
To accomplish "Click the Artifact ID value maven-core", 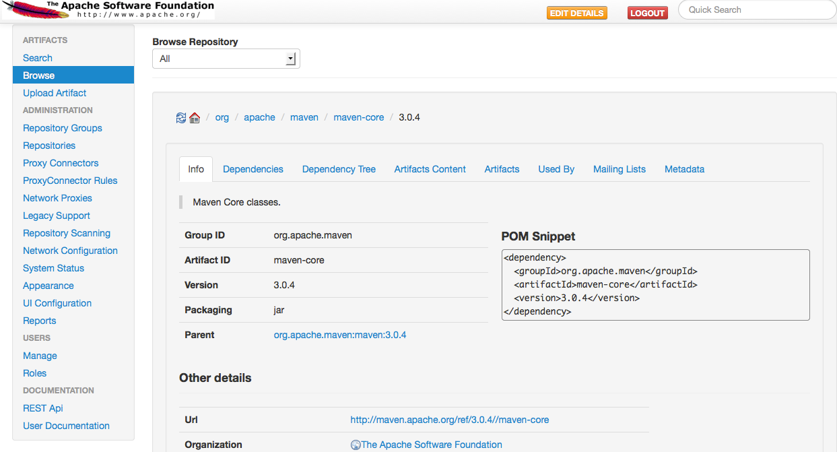I will 299,260.
